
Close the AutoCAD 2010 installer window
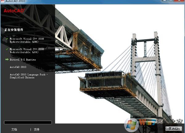point(179,1)
